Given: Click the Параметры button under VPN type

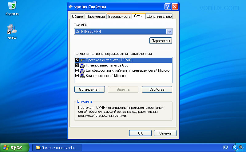Looking at the screenshot, I should pos(161,41).
